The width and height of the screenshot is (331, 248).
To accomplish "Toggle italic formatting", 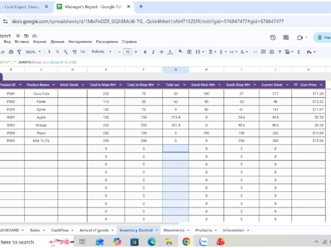I will [153, 52].
